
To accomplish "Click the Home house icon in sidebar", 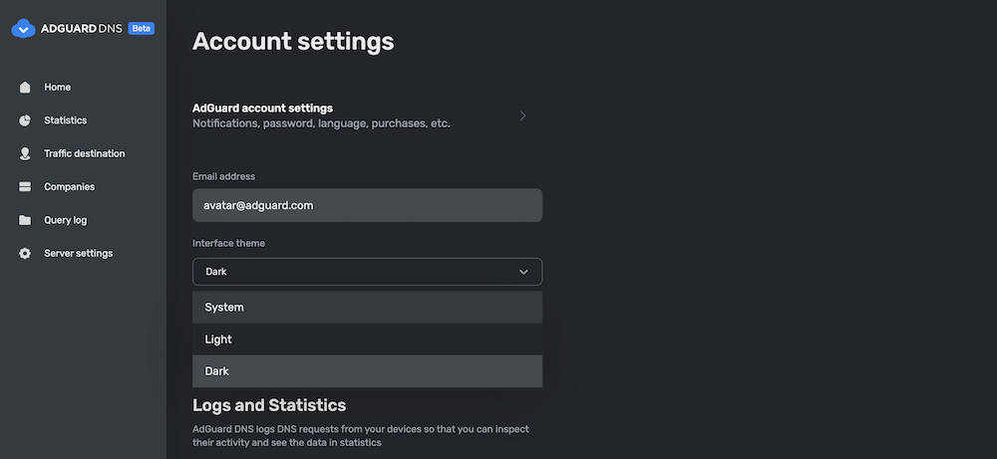I will tap(25, 87).
